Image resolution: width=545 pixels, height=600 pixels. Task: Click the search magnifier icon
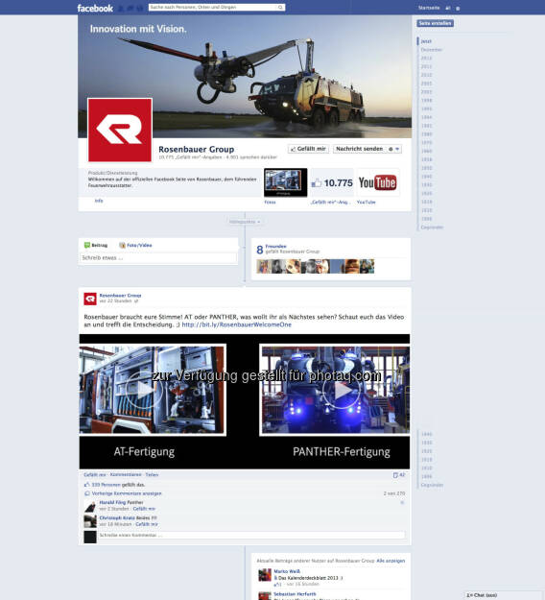click(x=280, y=8)
